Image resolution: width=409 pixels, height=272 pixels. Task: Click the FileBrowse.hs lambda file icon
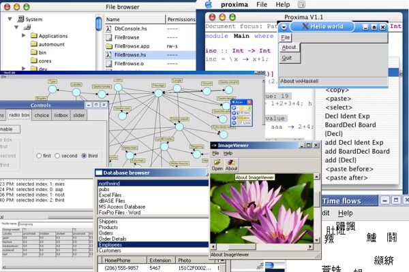[108, 54]
